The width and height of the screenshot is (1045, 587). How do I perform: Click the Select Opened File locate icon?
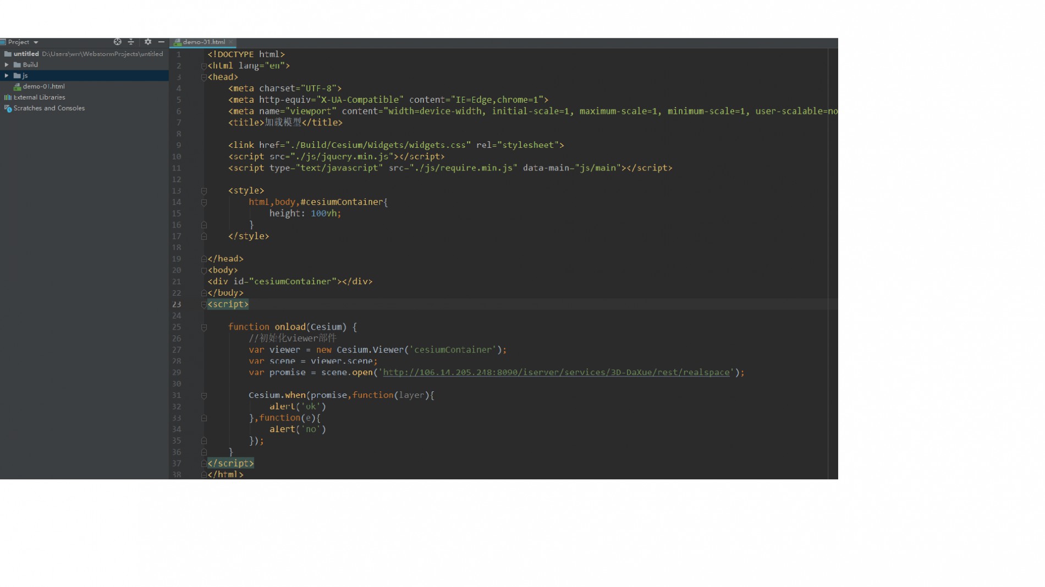117,42
